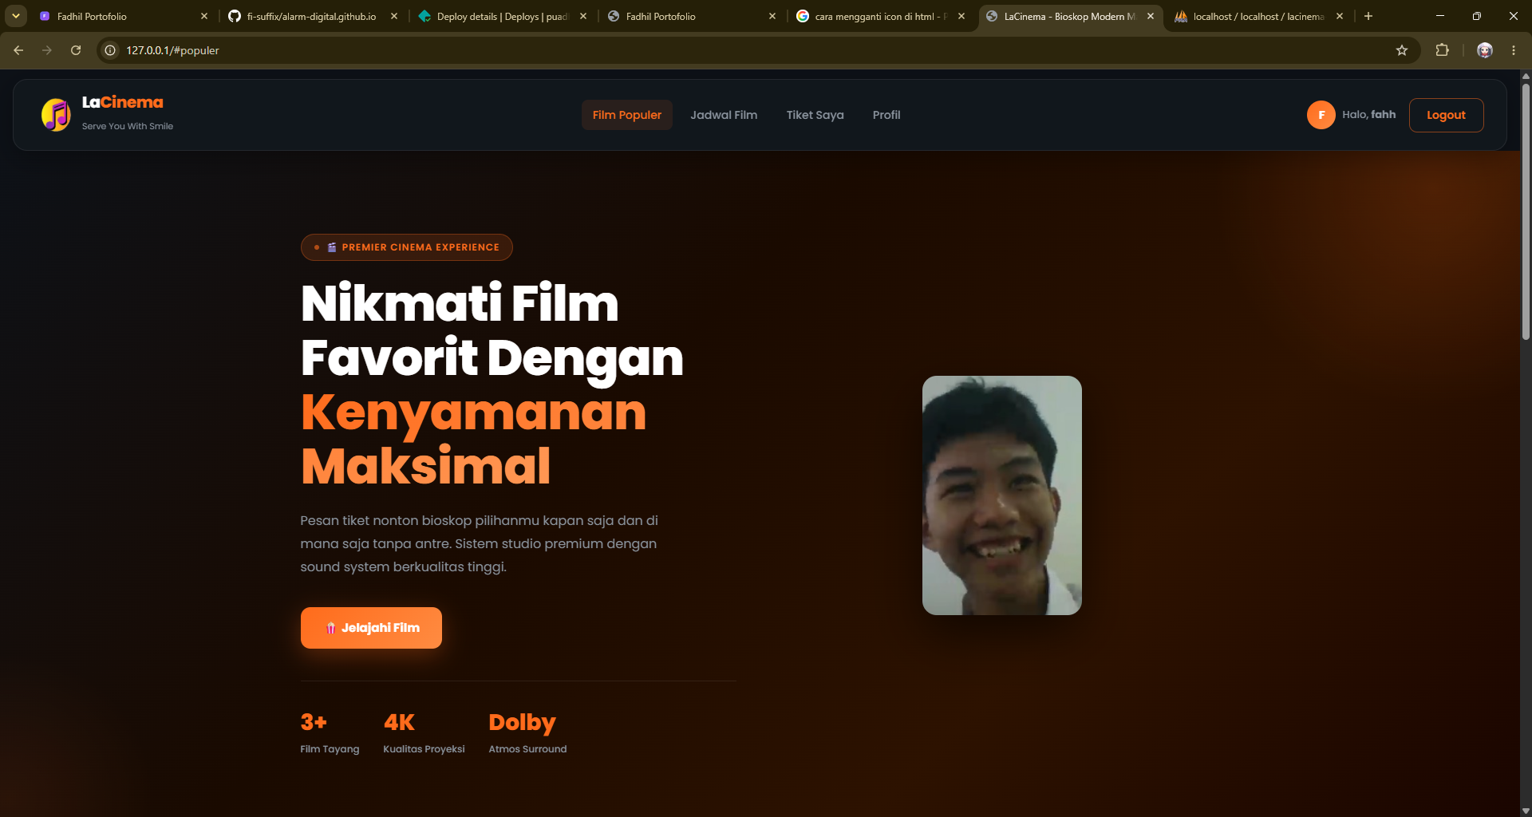Image resolution: width=1532 pixels, height=817 pixels.
Task: Open the Chrome three-dot menu
Action: tap(1514, 50)
